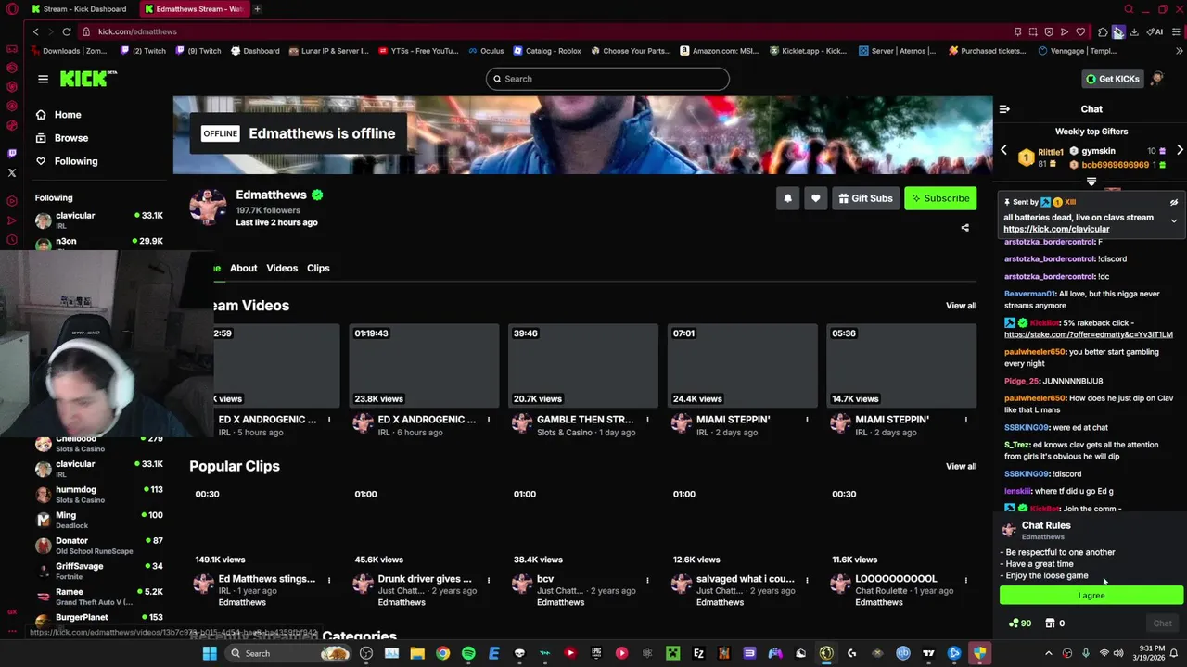Open options menu for GAMBLE THEN STR video
Image resolution: width=1187 pixels, height=667 pixels.
tap(647, 420)
